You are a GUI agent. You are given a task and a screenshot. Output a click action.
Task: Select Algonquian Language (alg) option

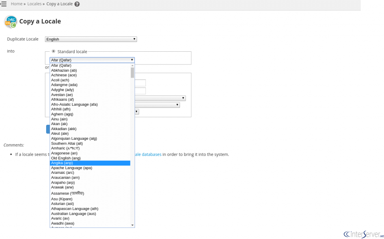tap(90, 139)
